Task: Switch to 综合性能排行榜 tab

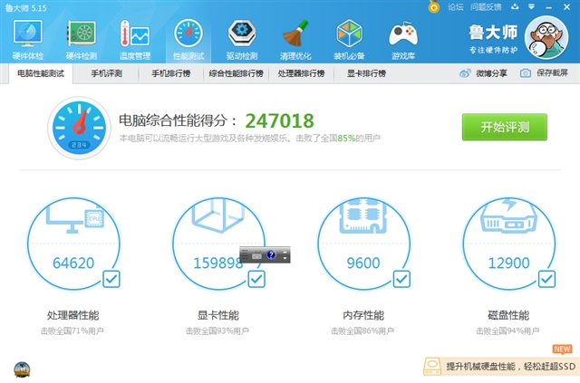Action: pos(236,73)
